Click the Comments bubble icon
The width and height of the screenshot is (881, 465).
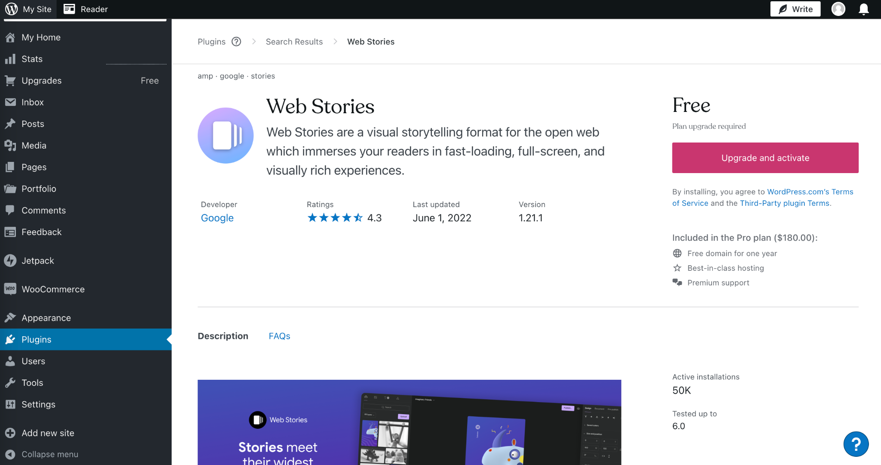pos(10,210)
